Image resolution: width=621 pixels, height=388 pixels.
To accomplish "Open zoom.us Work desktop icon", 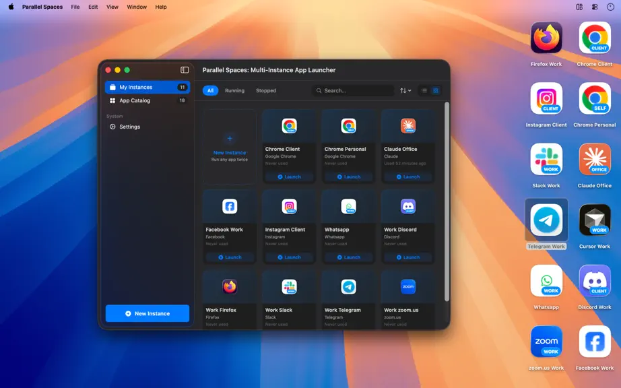I will point(546,342).
